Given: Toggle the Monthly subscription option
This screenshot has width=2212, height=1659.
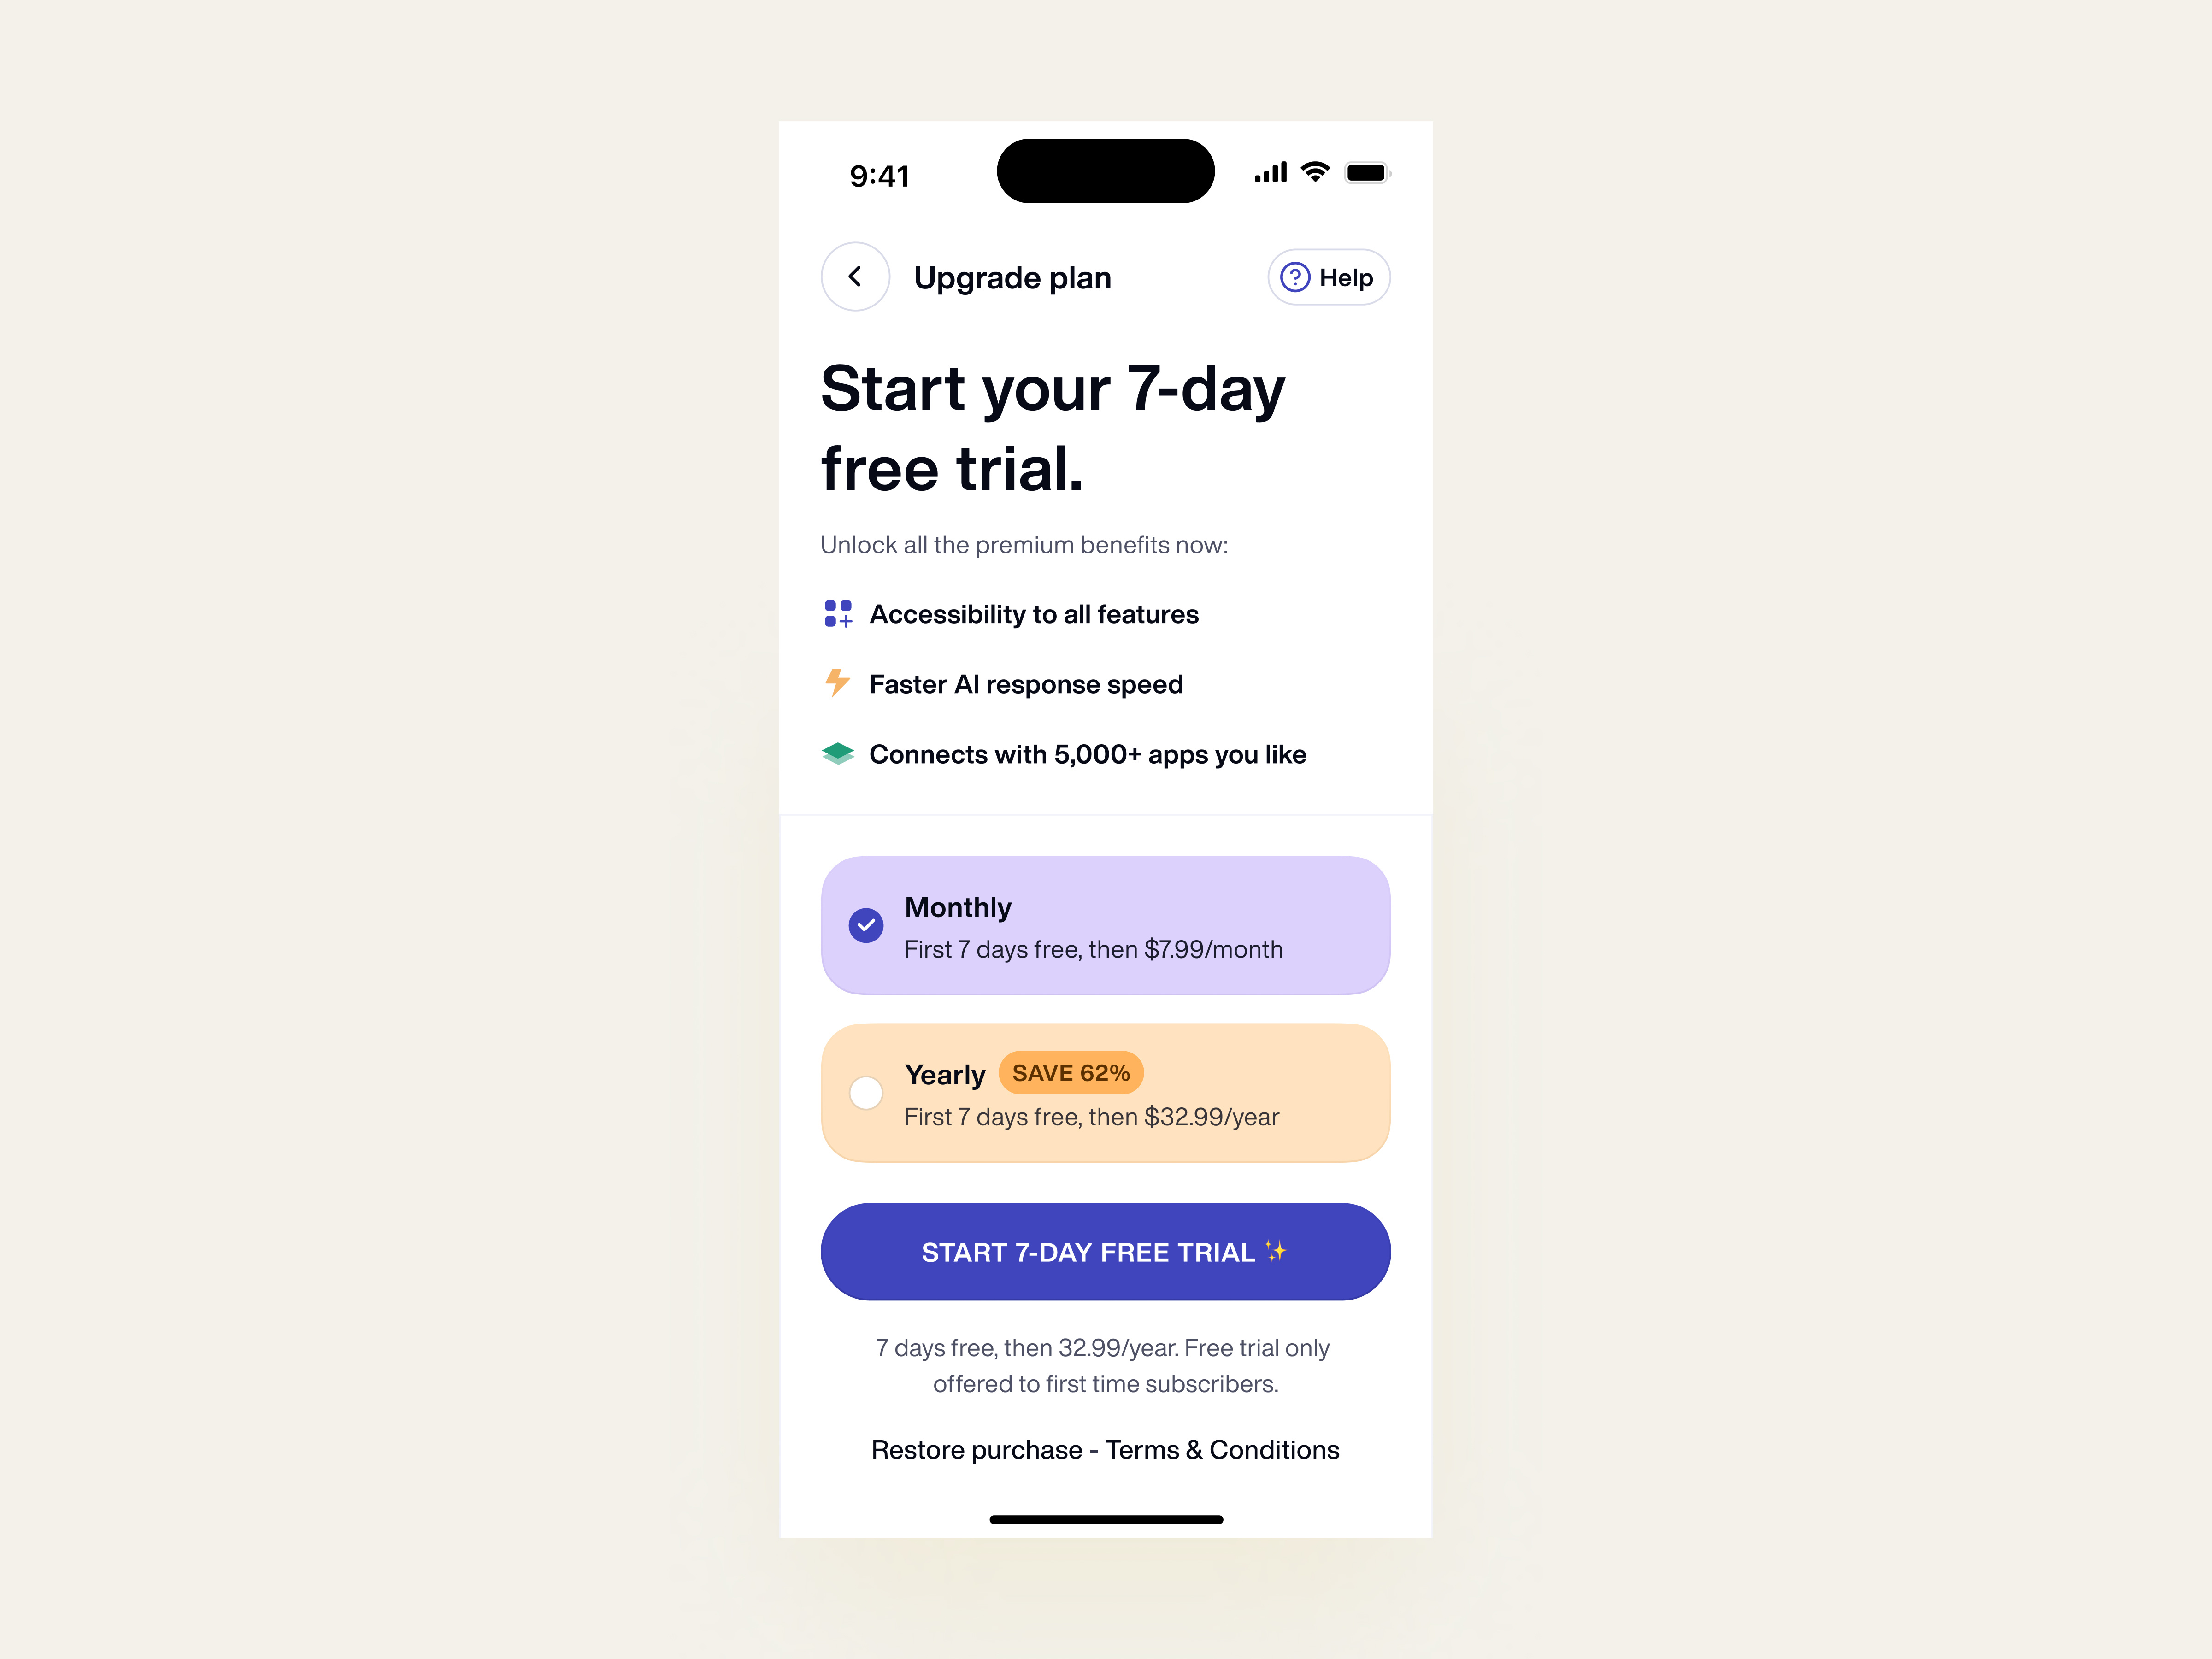Looking at the screenshot, I should (865, 924).
